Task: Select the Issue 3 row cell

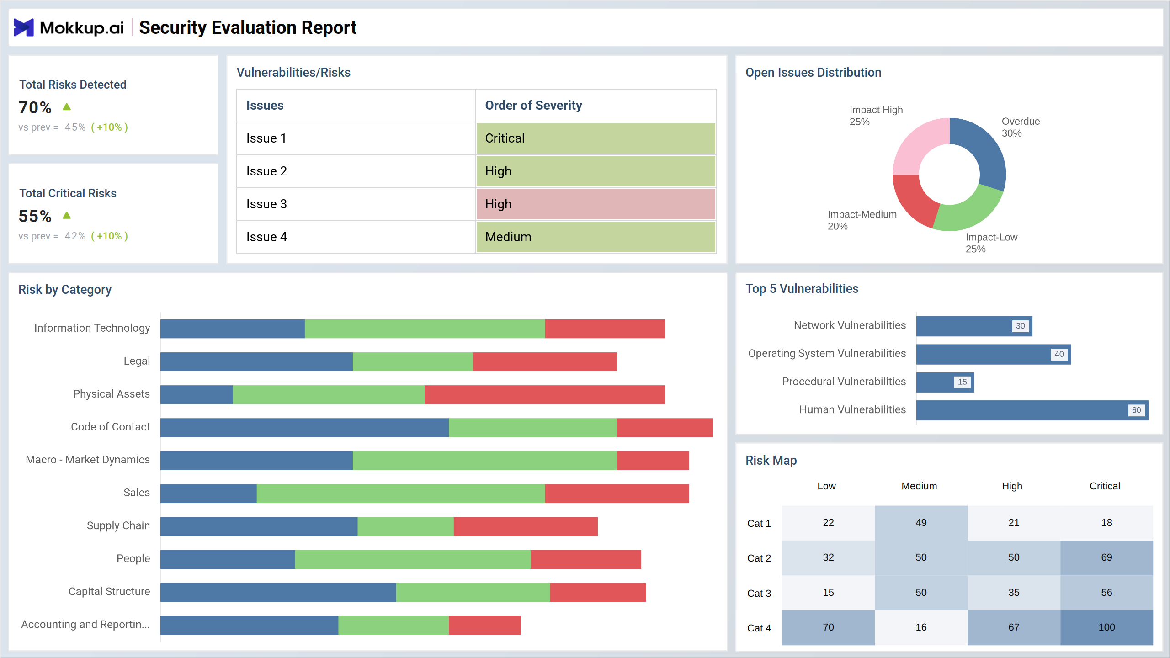Action: coord(356,204)
